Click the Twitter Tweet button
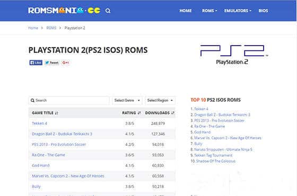 coord(52,63)
